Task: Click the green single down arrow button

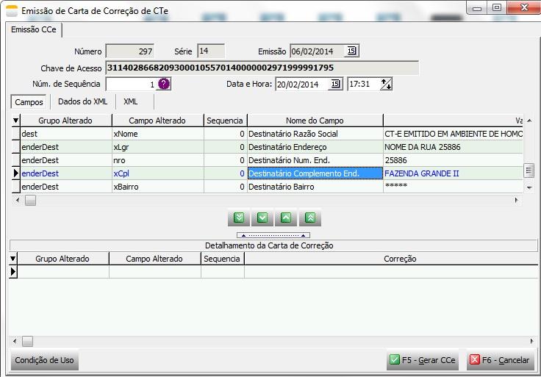Action: (x=262, y=218)
